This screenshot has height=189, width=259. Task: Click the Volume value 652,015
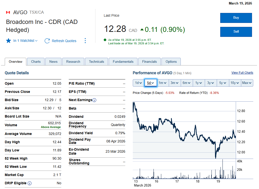point(54,123)
